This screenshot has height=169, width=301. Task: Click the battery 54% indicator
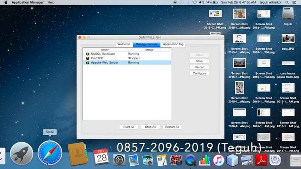pos(212,2)
